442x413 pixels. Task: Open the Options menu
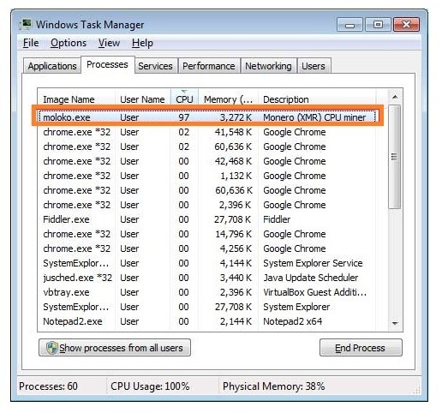69,43
